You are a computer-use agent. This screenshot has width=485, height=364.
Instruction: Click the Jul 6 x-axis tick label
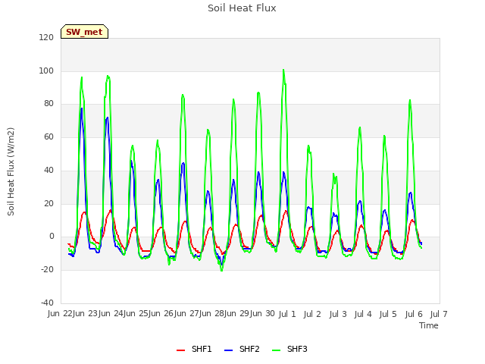(x=414, y=314)
